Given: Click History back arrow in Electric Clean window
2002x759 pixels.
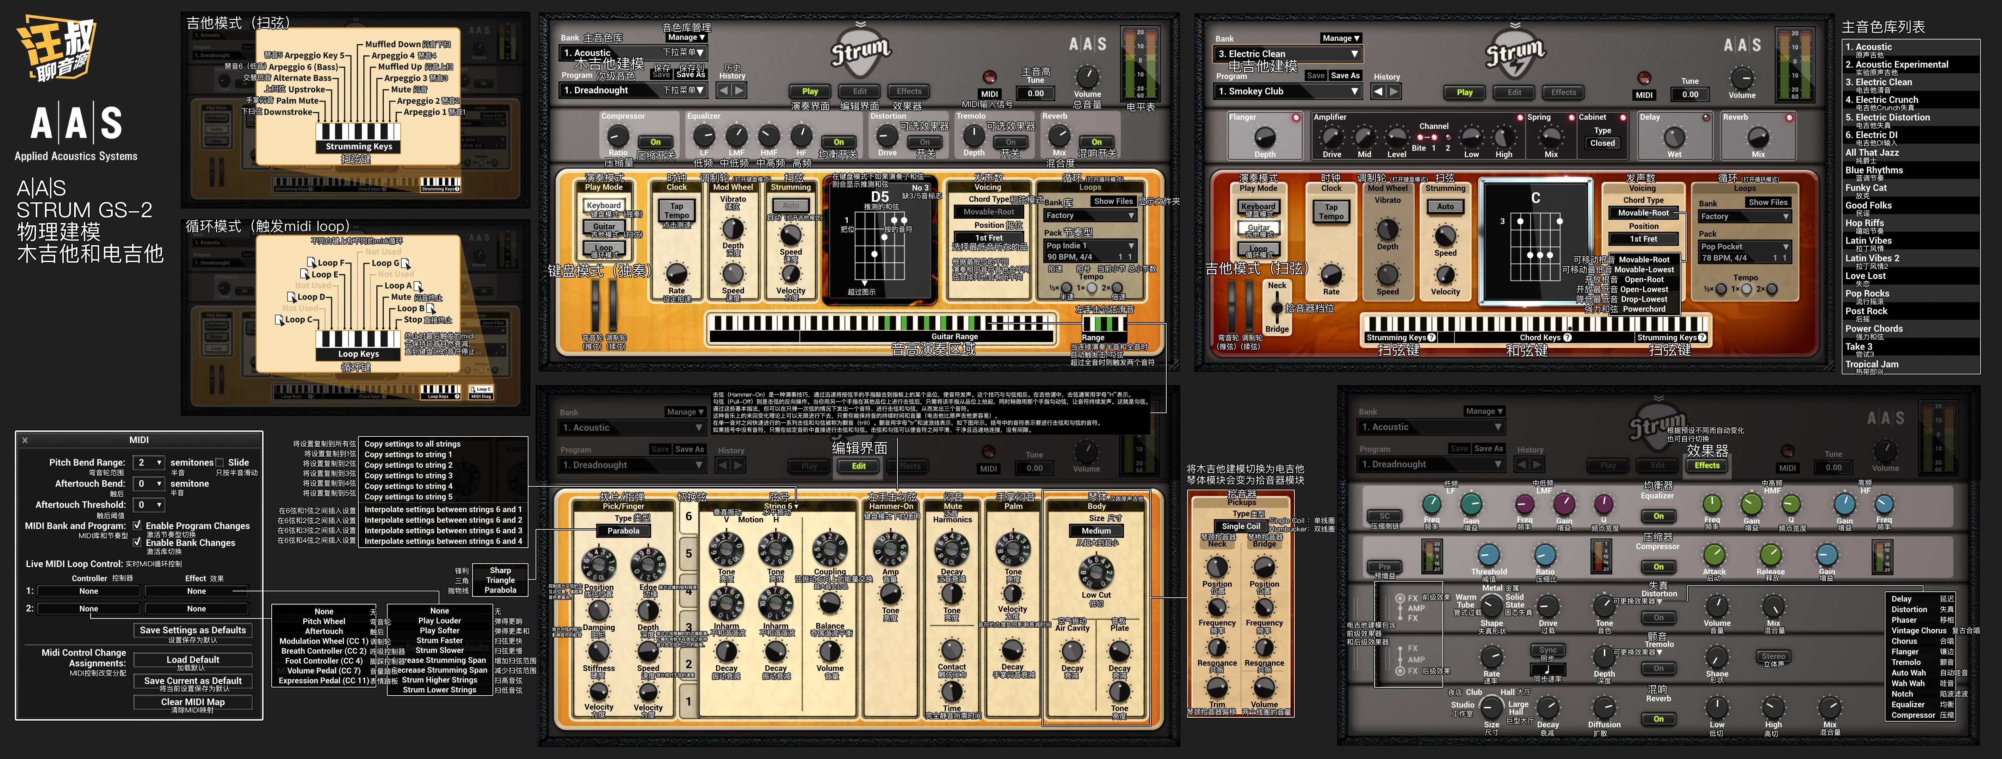Looking at the screenshot, I should [1378, 92].
